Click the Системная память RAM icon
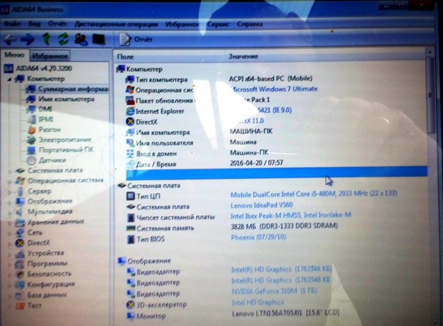 [131, 228]
